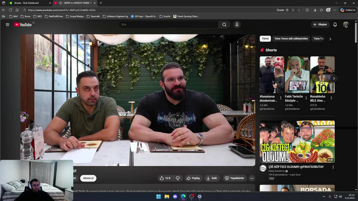The height and width of the screenshot is (201, 358).
Task: Click the İndir download button
Action: click(212, 178)
